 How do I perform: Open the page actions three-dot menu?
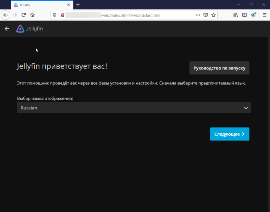pos(198,15)
